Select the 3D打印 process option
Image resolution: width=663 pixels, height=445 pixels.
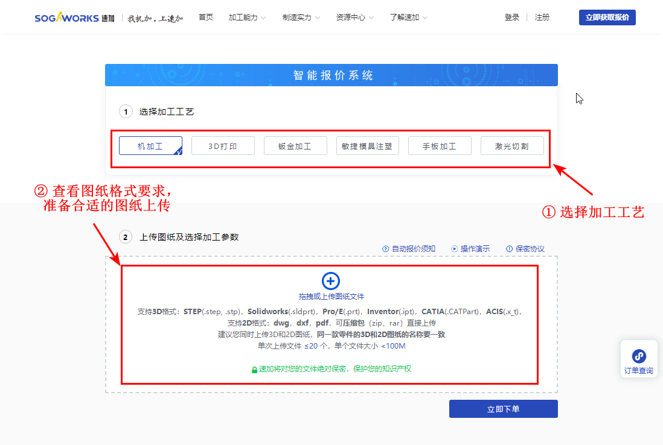pyautogui.click(x=223, y=145)
